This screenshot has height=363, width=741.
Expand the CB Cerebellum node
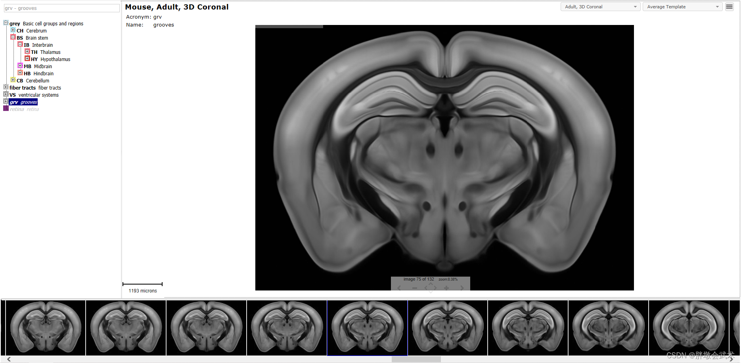[x=13, y=80]
